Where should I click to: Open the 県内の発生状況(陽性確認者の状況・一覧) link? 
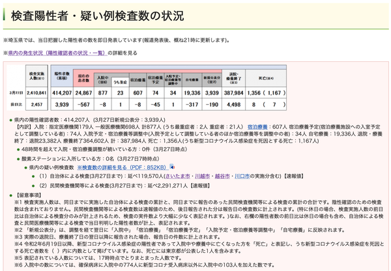coord(57,53)
